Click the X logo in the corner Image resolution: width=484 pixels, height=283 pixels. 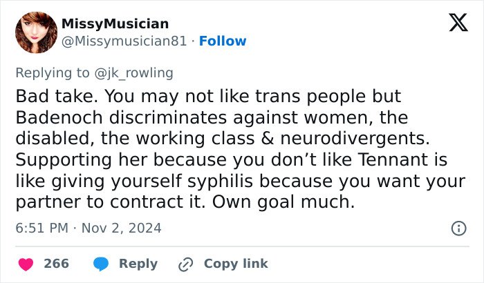coord(454,23)
